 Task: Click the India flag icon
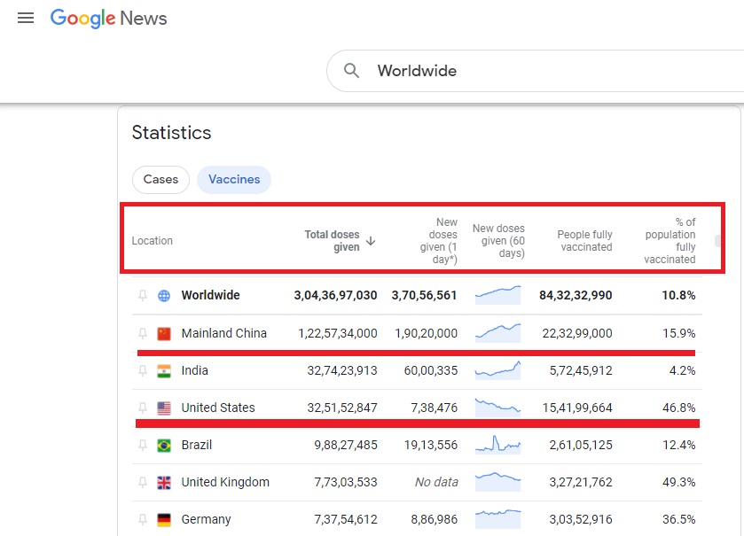coord(164,370)
